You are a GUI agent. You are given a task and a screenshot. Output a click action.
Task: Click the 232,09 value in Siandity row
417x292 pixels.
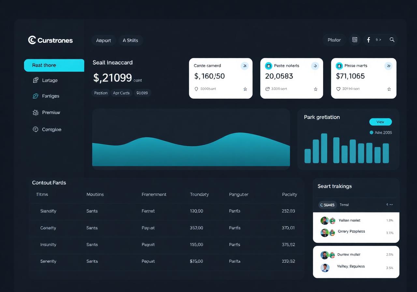tap(288, 211)
